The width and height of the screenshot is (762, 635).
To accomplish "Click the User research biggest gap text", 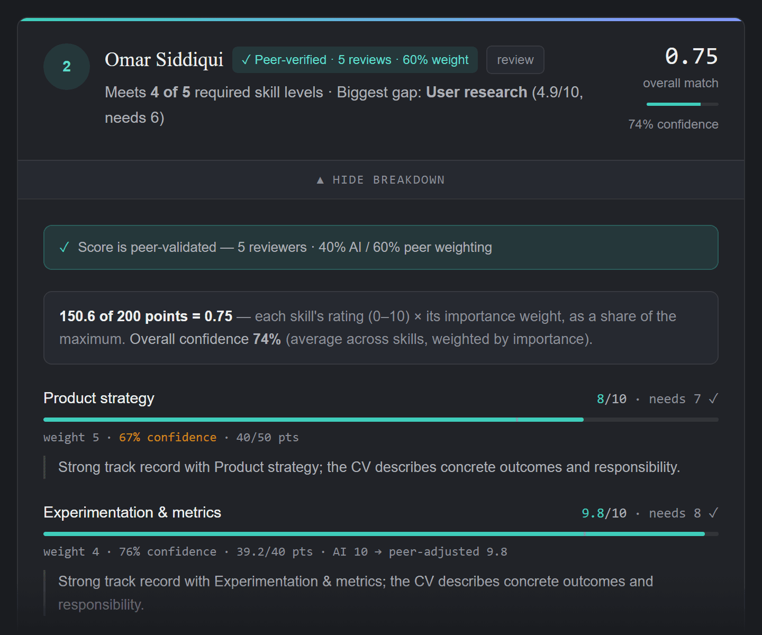I will (x=477, y=92).
